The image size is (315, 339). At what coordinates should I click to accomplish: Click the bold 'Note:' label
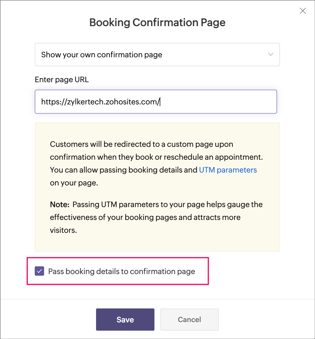(60, 204)
